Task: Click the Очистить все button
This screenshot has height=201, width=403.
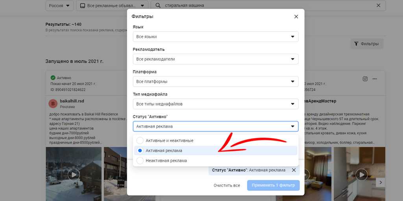Action: click(x=227, y=185)
